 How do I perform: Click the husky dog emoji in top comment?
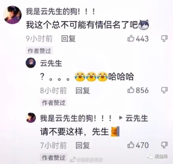tap(144, 25)
